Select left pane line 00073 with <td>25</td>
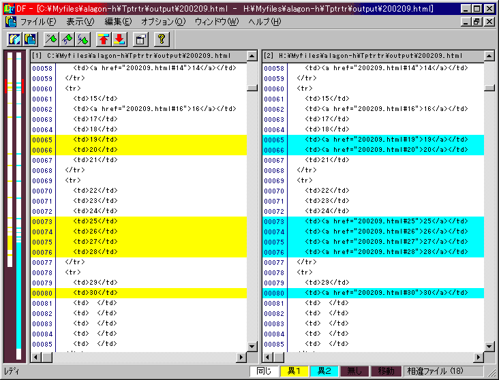 [139, 221]
